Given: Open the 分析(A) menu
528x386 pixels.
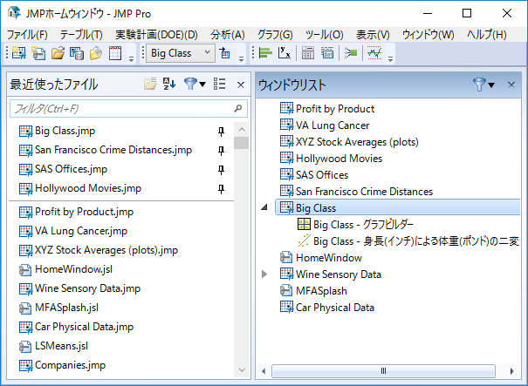Looking at the screenshot, I should coord(228,35).
